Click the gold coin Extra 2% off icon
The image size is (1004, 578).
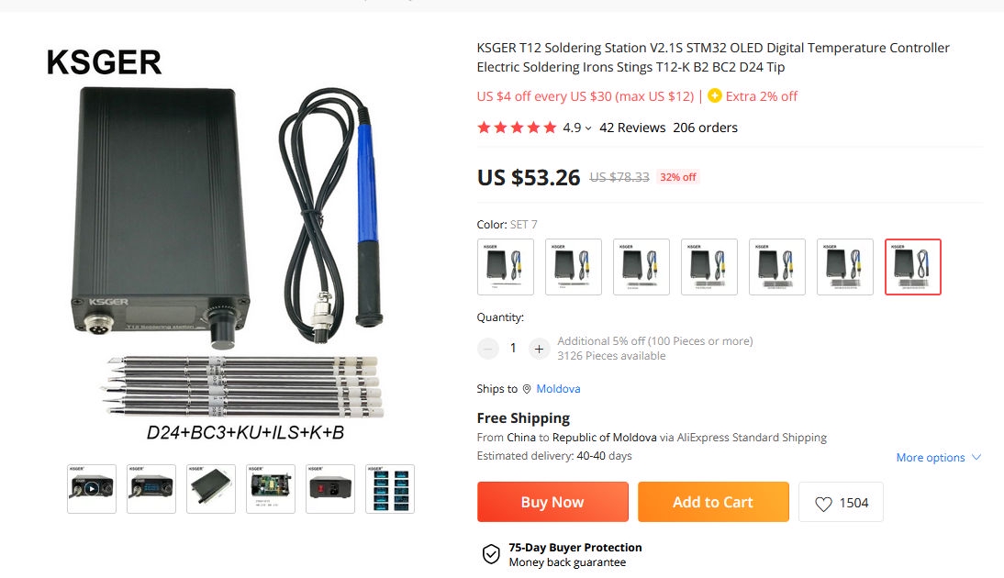715,96
